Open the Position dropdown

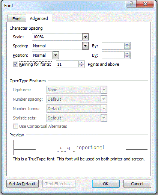pos(56,55)
